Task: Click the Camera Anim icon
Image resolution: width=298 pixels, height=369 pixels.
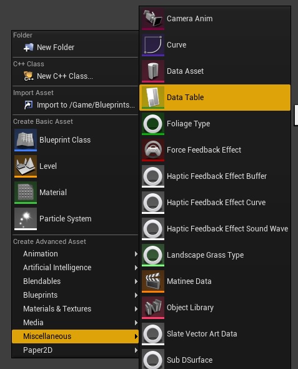Action: point(153,19)
